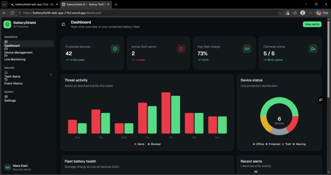Open a new browser tab
The width and height of the screenshot is (331, 175).
[x=116, y=4]
